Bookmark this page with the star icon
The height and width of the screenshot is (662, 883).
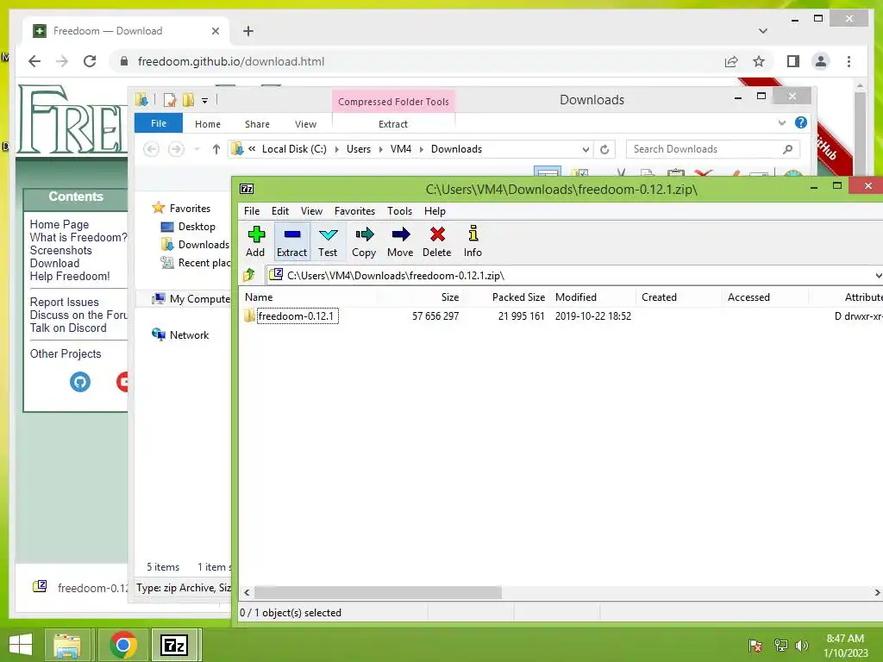point(759,61)
